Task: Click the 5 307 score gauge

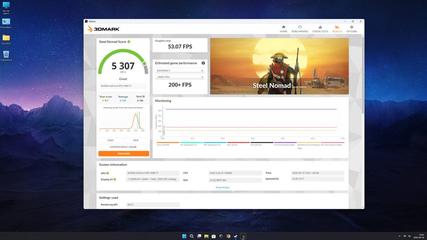Action: pyautogui.click(x=123, y=62)
